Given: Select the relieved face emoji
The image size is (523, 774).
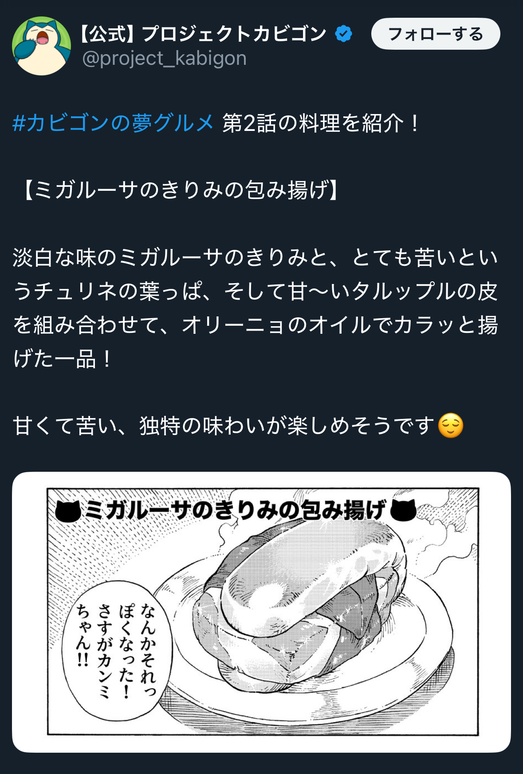Looking at the screenshot, I should (x=451, y=426).
